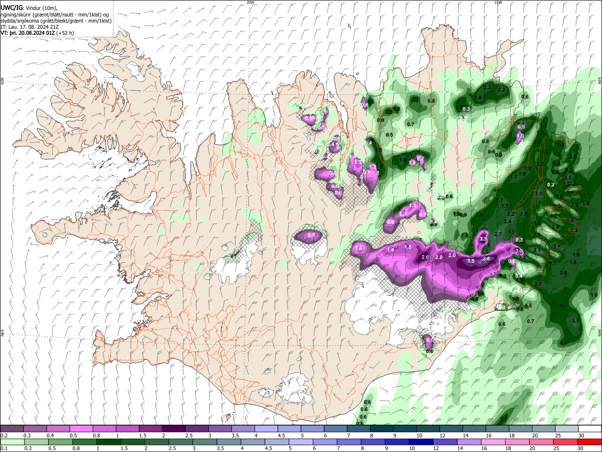Click the '(+52 h)' forecast offset text
Image resolution: width=602 pixels, height=452 pixels.
tap(66, 33)
